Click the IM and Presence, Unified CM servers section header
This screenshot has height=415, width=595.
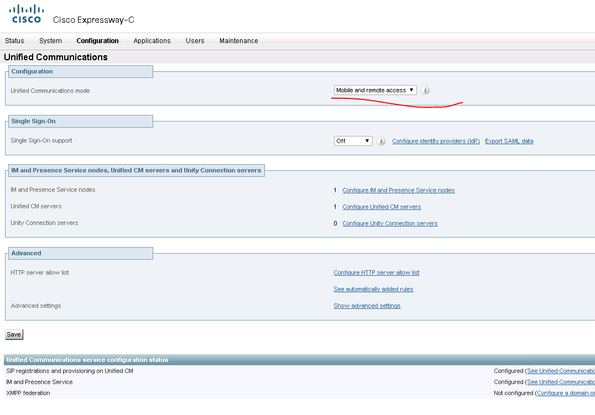click(x=136, y=171)
